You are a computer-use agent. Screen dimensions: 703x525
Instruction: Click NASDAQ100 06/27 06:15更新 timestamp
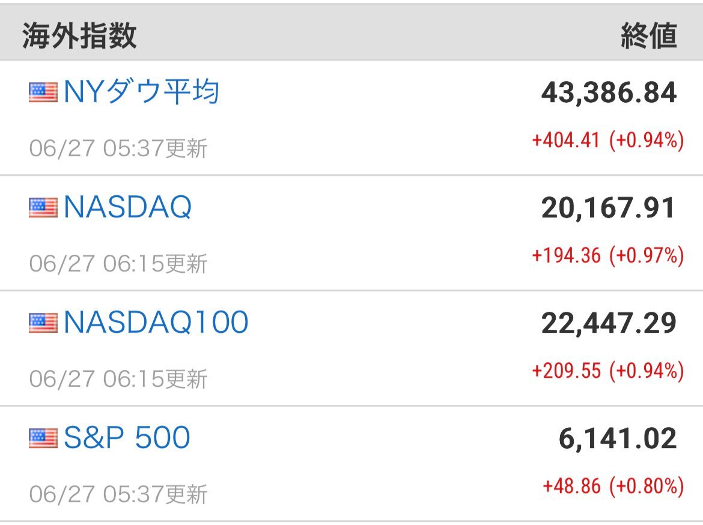[x=118, y=379]
